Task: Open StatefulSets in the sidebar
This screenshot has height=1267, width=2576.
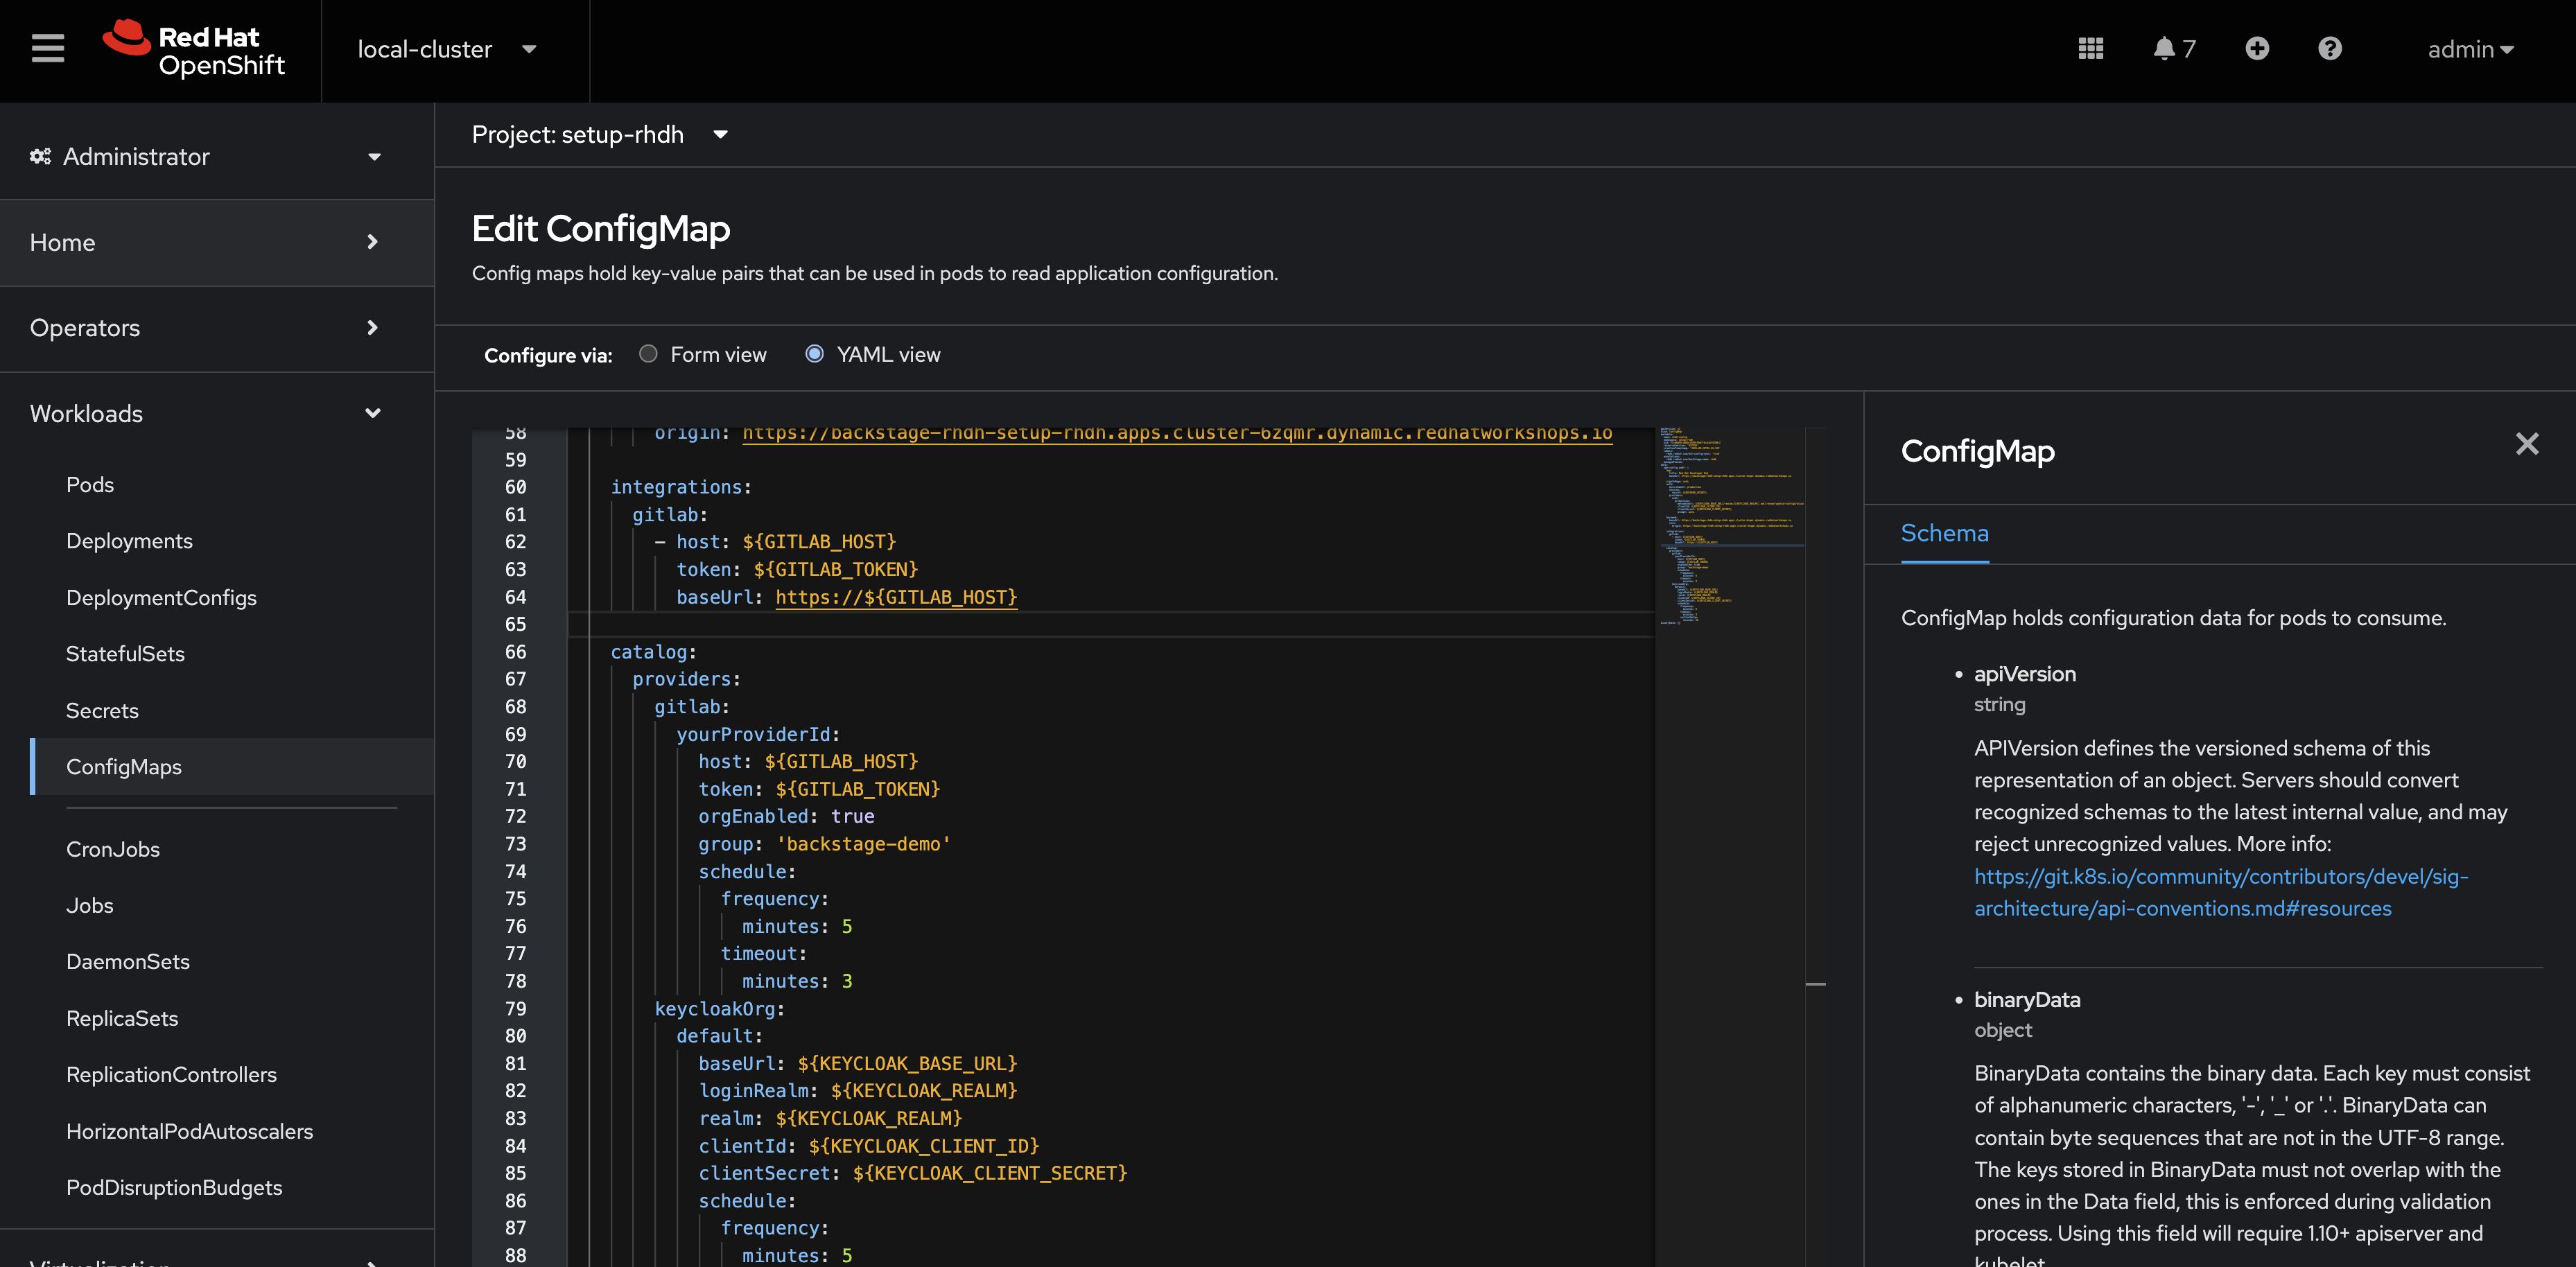Action: tap(125, 654)
